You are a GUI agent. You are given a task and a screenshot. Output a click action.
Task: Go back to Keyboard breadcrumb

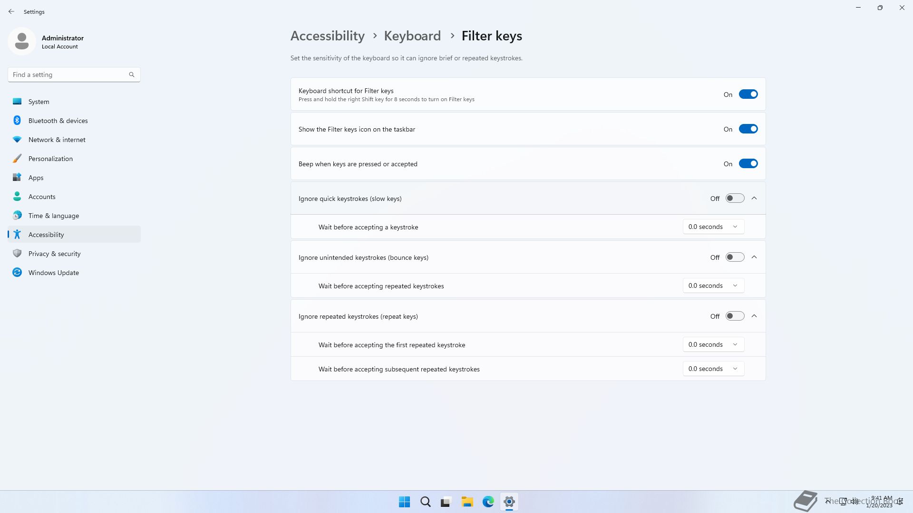click(412, 36)
